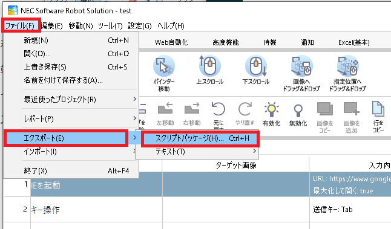Click the 無効化 lightbulb icon
Image resolution: width=391 pixels, height=229 pixels.
pyautogui.click(x=298, y=110)
